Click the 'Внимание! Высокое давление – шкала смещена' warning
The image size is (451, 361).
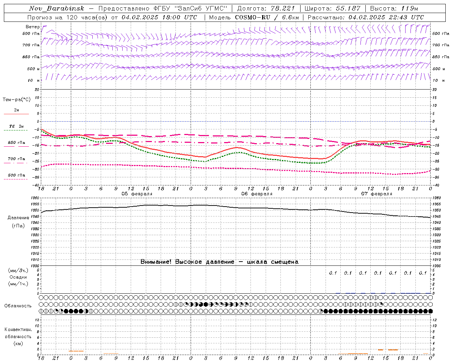pos(220,262)
